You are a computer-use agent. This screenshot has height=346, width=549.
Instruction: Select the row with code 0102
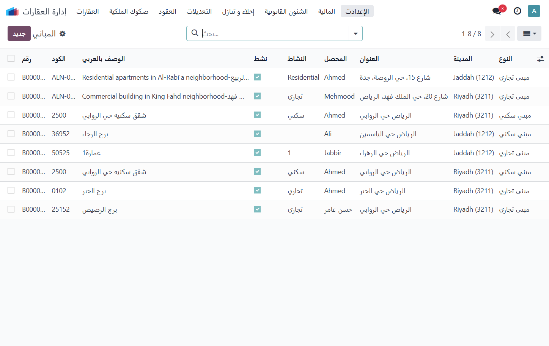pyautogui.click(x=11, y=190)
